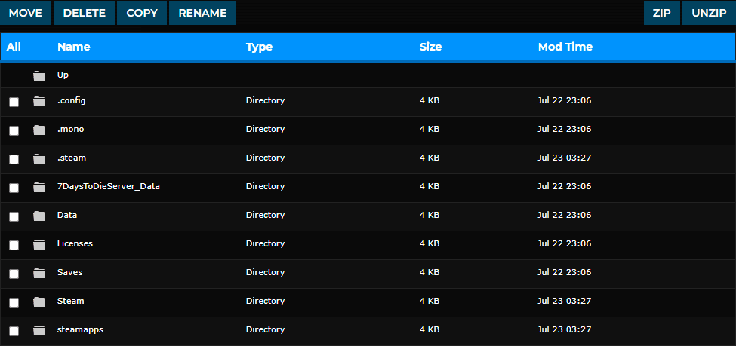Open the Licenses directory name
The width and height of the screenshot is (736, 346).
(x=75, y=243)
